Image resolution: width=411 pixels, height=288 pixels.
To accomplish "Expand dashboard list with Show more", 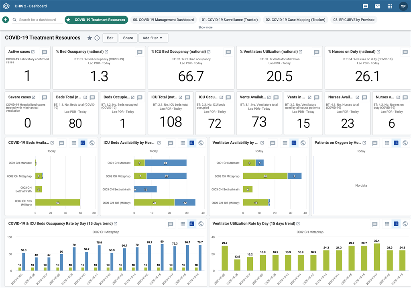I will tap(205, 27).
